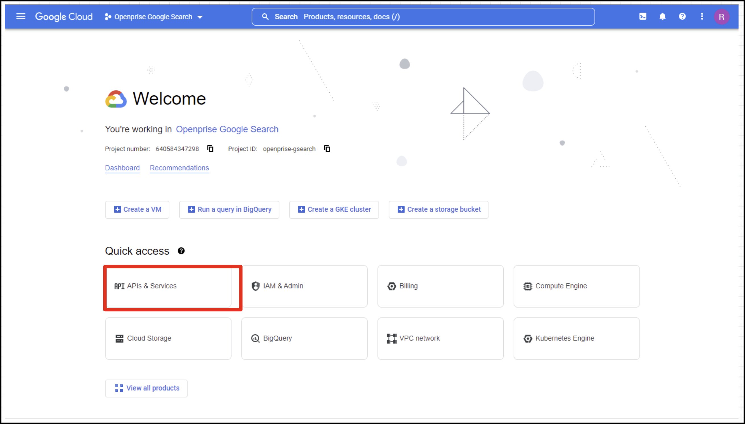
Task: Activate Cloud Shell from the top bar
Action: (643, 17)
